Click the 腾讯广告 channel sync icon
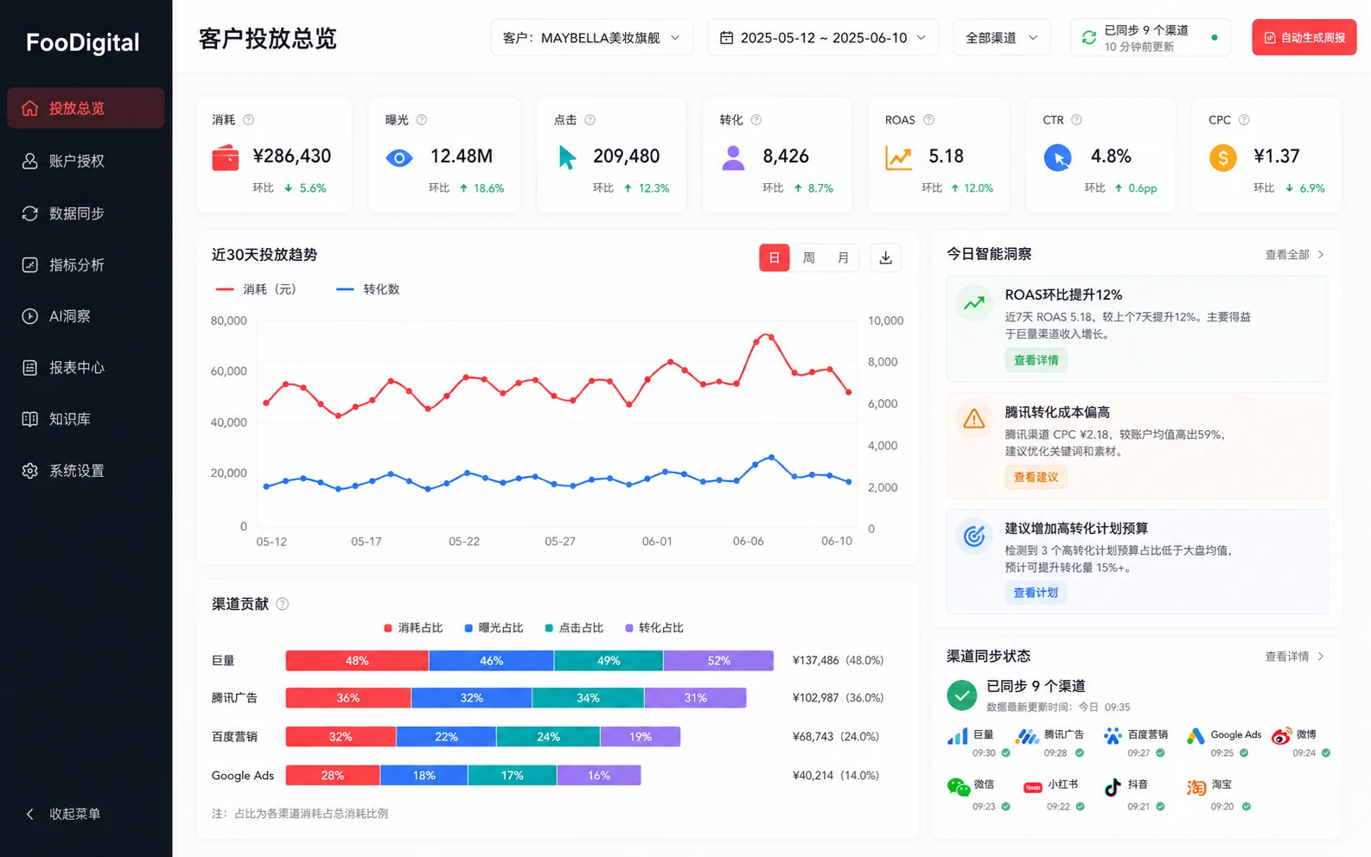The width and height of the screenshot is (1371, 857). coord(1027,736)
